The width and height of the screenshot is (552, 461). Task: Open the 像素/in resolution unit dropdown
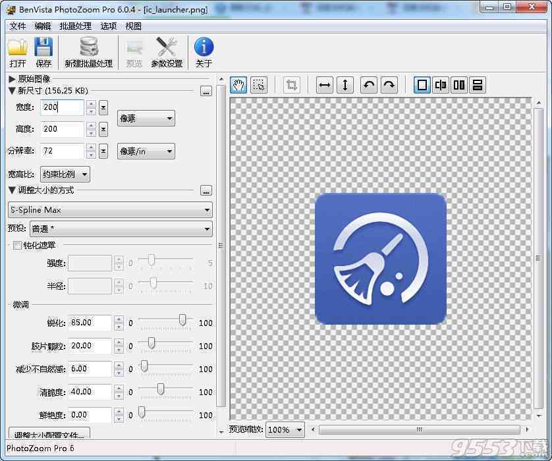(x=146, y=151)
